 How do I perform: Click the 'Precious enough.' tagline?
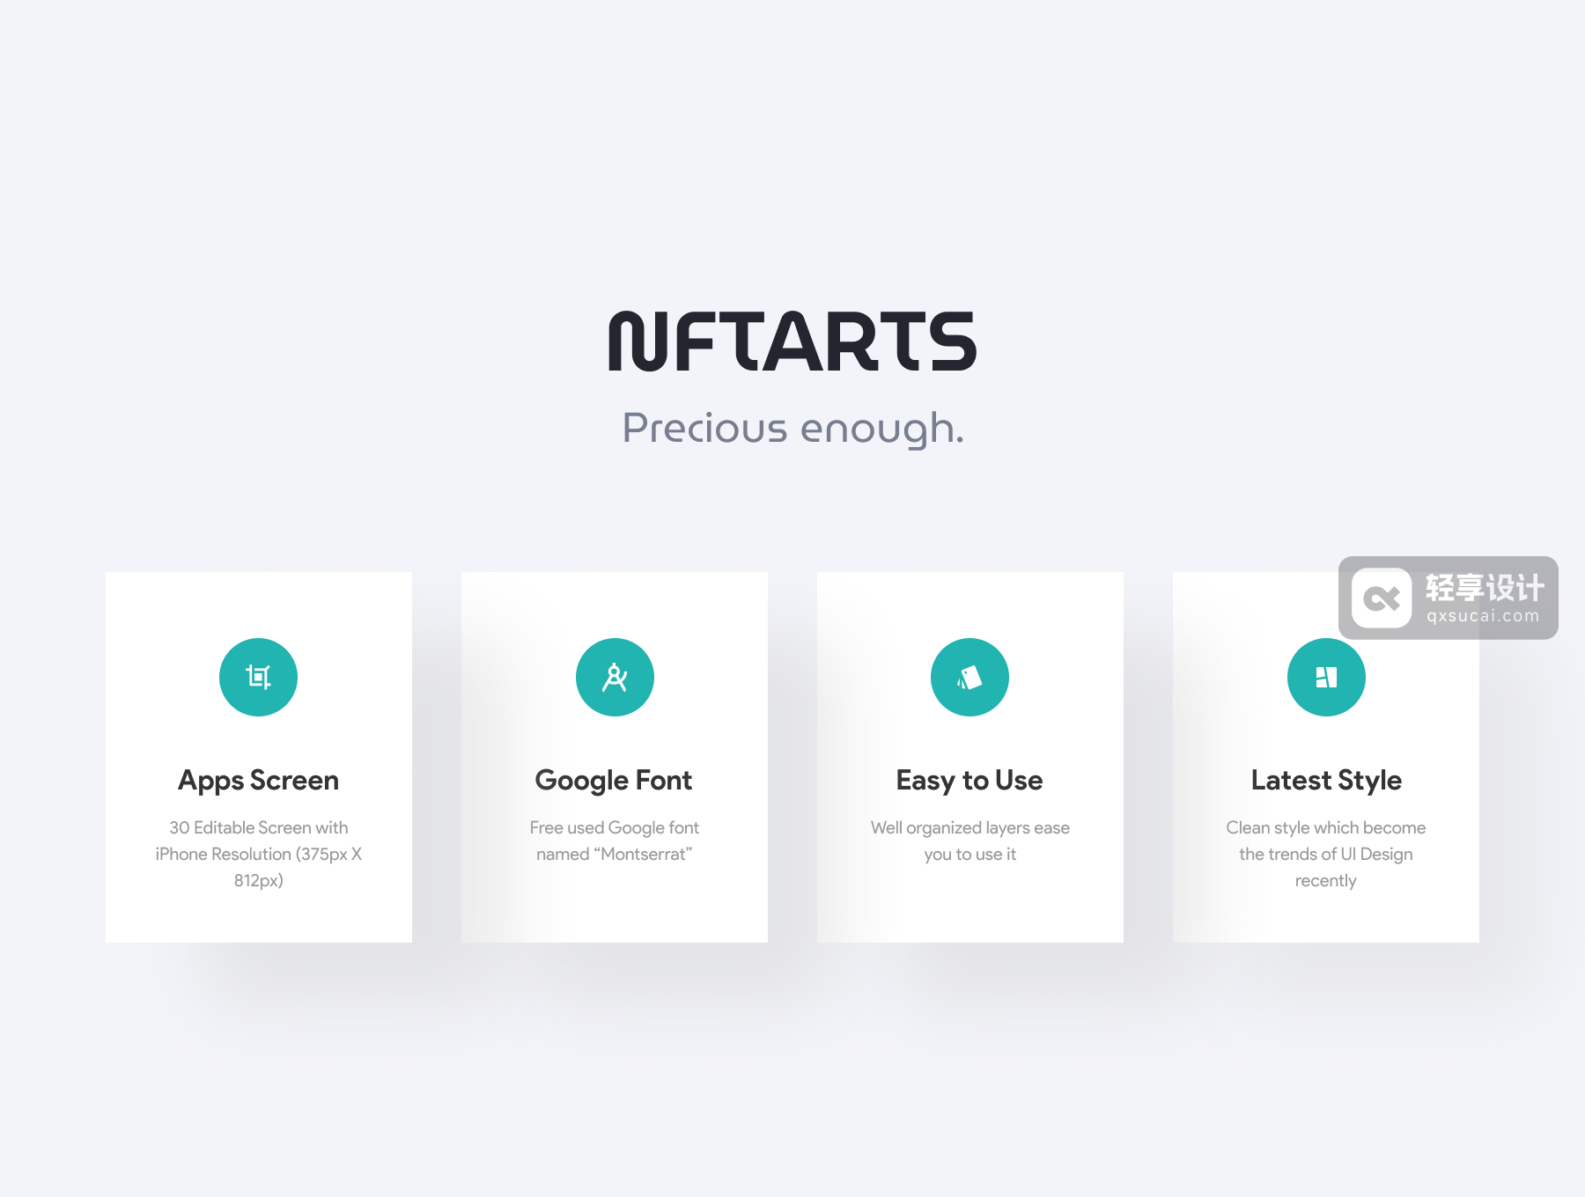[x=792, y=429]
